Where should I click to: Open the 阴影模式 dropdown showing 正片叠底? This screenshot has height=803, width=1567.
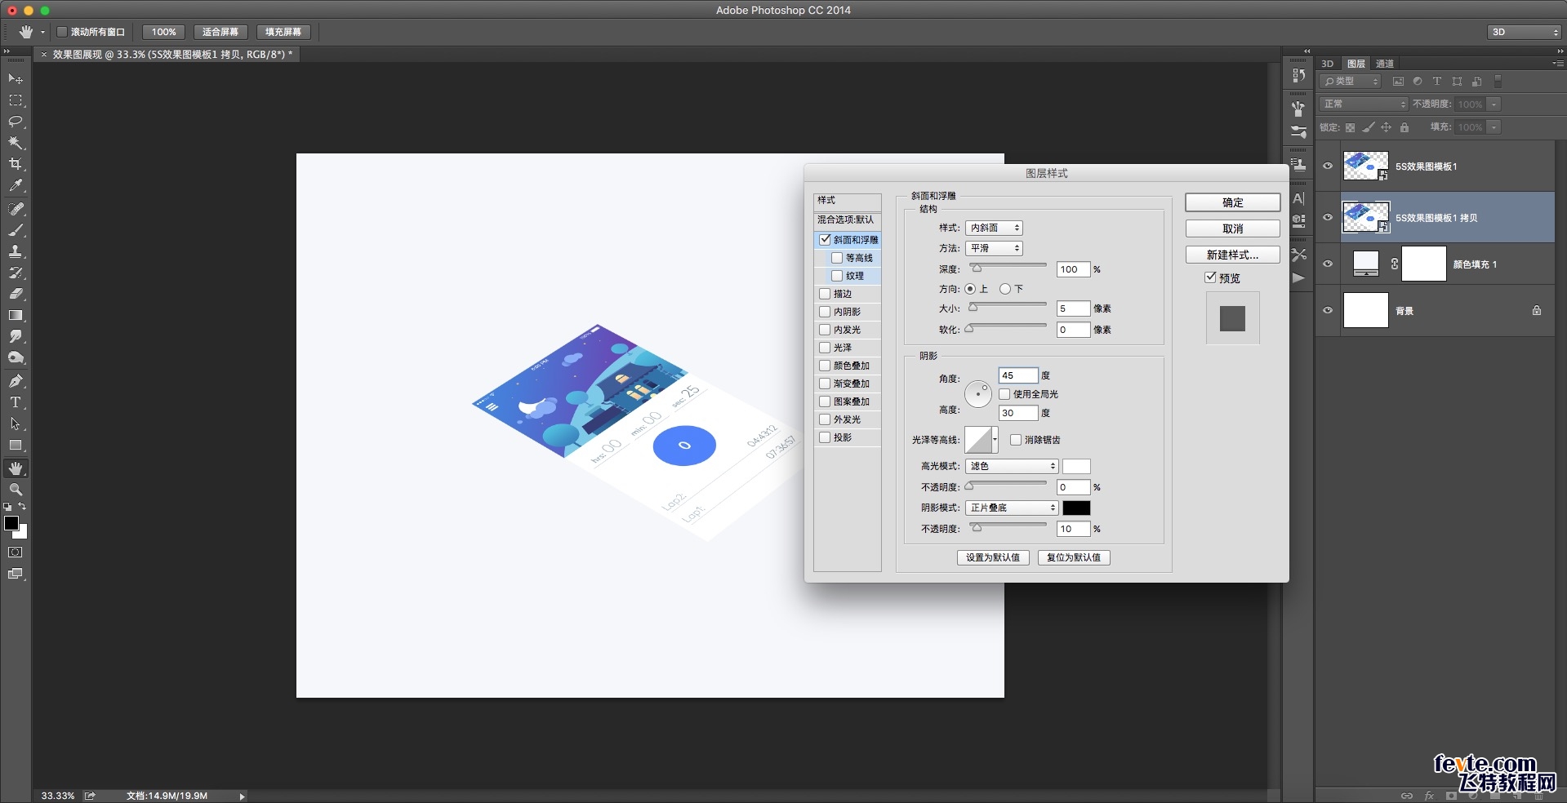[x=1012, y=508]
